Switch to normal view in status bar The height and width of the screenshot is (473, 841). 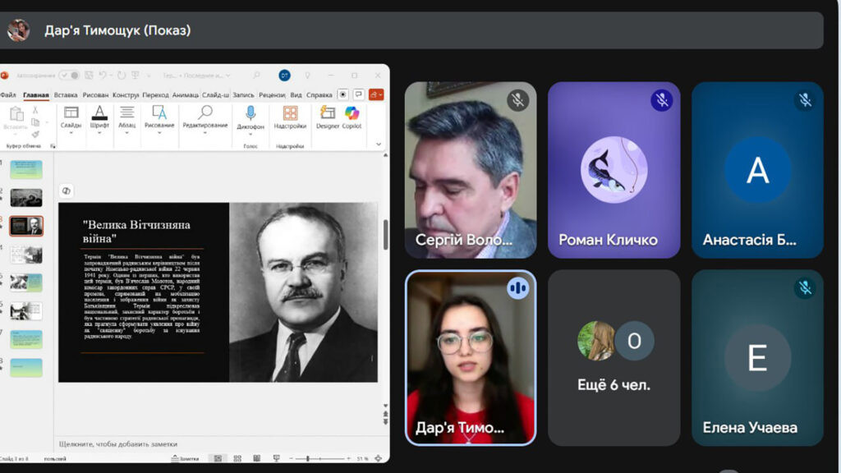[x=218, y=458]
